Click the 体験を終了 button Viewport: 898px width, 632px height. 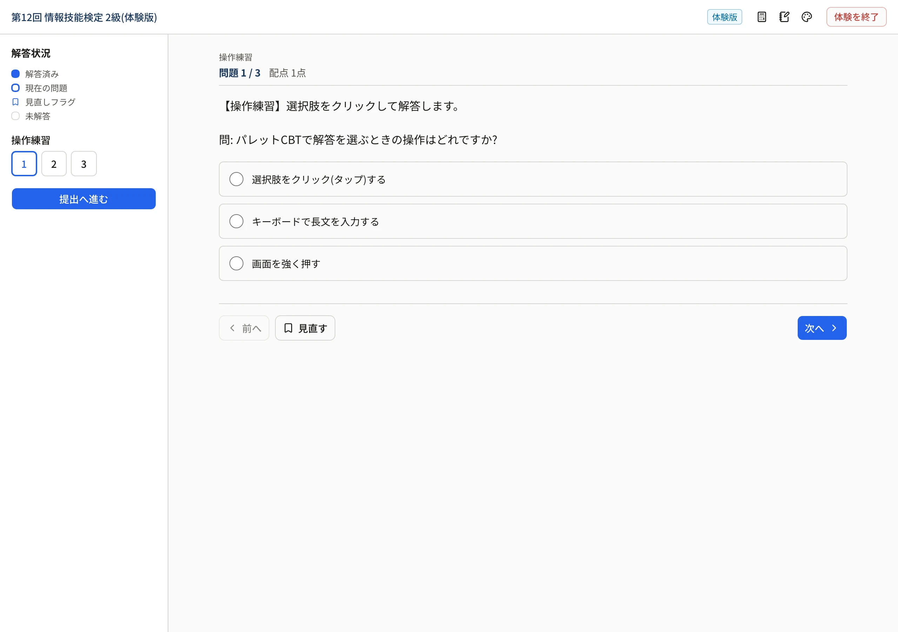click(x=856, y=17)
